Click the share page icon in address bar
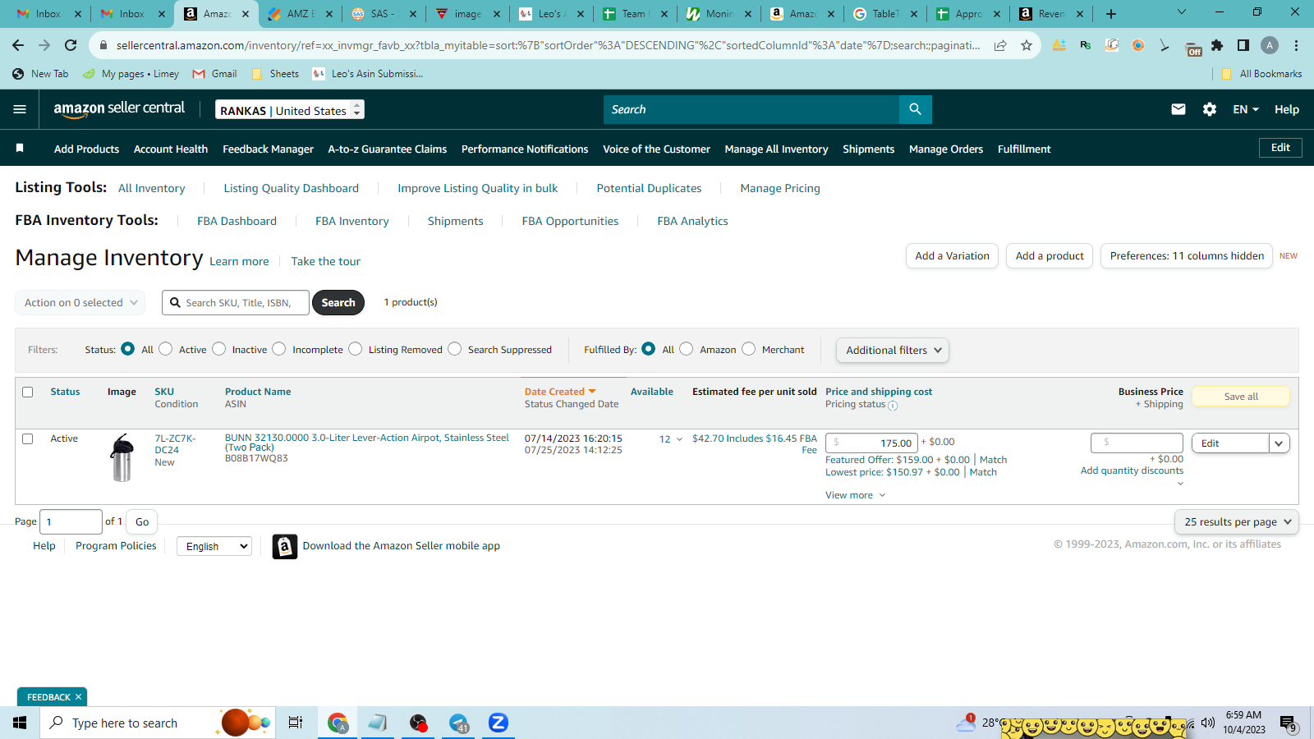Viewport: 1314px width, 739px height. (x=1000, y=45)
